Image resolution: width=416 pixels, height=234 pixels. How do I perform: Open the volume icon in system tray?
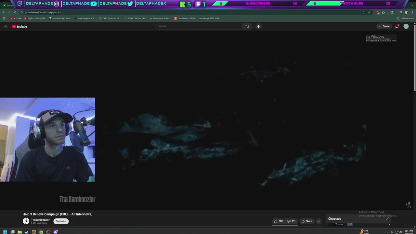[x=401, y=232]
